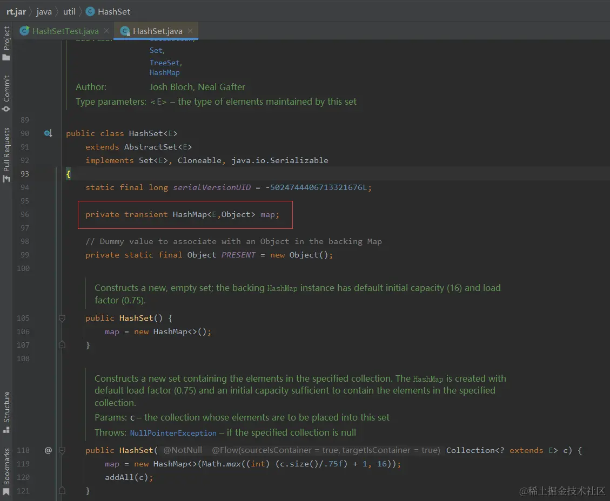Image resolution: width=610 pixels, height=501 pixels.
Task: Open the Commit tool window
Action: click(6, 93)
